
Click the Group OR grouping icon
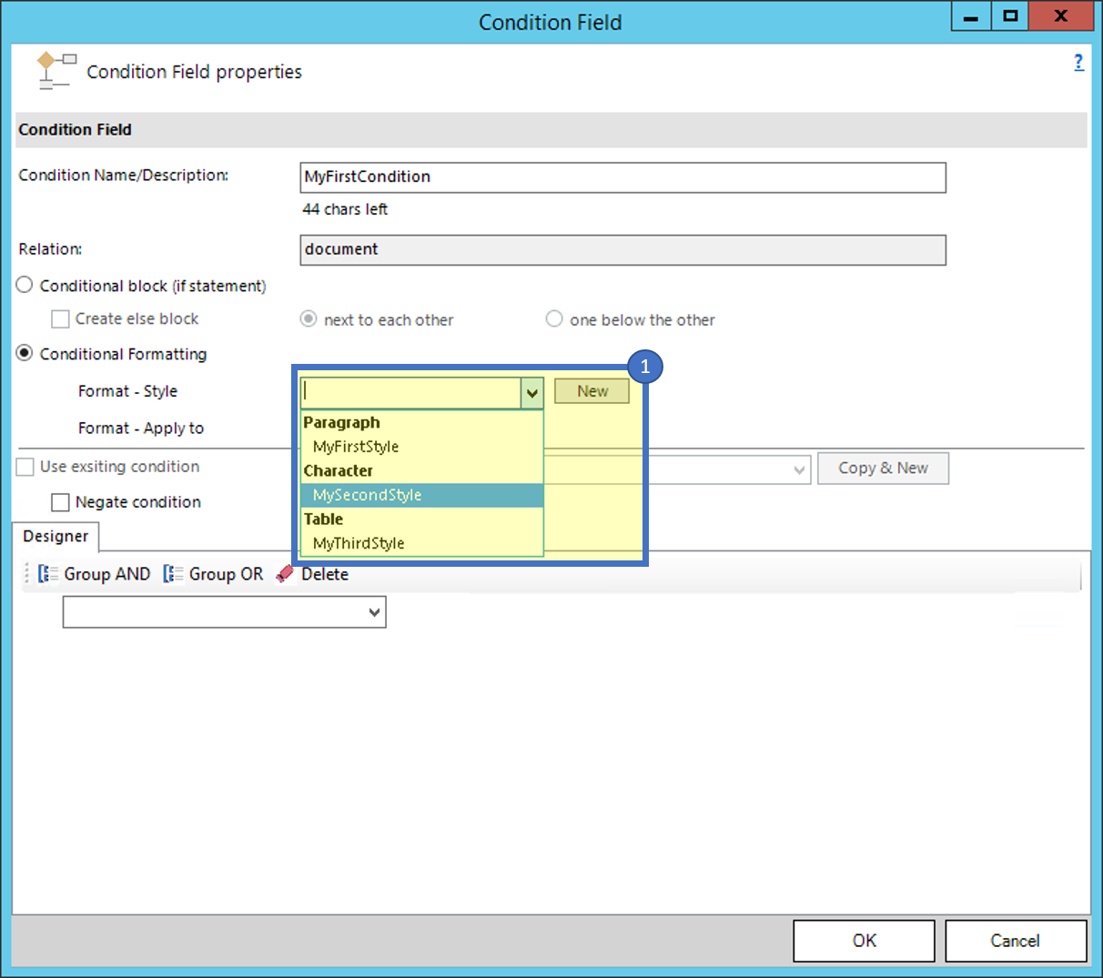tap(171, 573)
